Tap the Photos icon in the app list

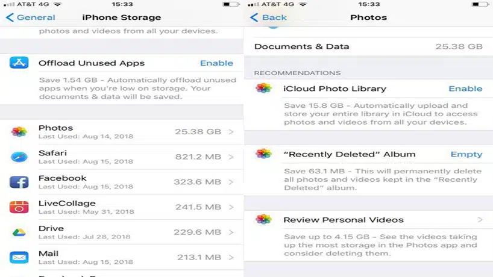19,132
